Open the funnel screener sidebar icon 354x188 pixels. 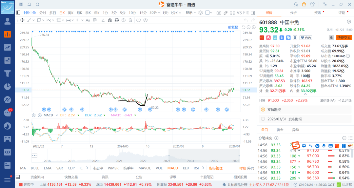[x=8, y=73]
